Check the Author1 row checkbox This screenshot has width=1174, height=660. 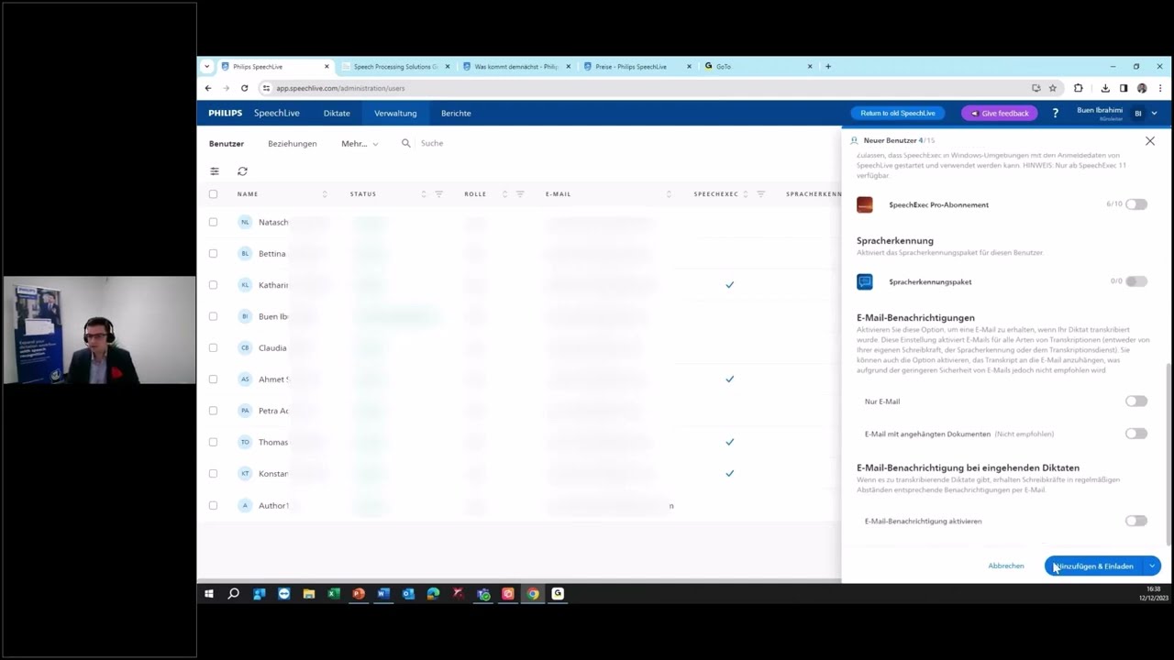click(213, 505)
